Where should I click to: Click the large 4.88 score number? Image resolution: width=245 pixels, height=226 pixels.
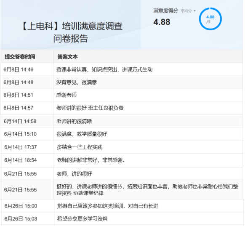[x=162, y=22]
